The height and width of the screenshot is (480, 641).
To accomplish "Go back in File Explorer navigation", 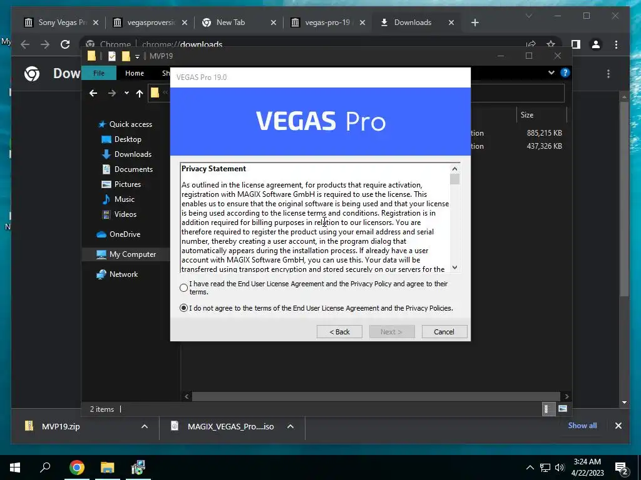I will [93, 94].
